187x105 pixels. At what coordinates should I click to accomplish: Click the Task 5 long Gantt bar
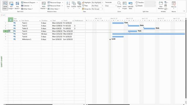coord(149,34)
